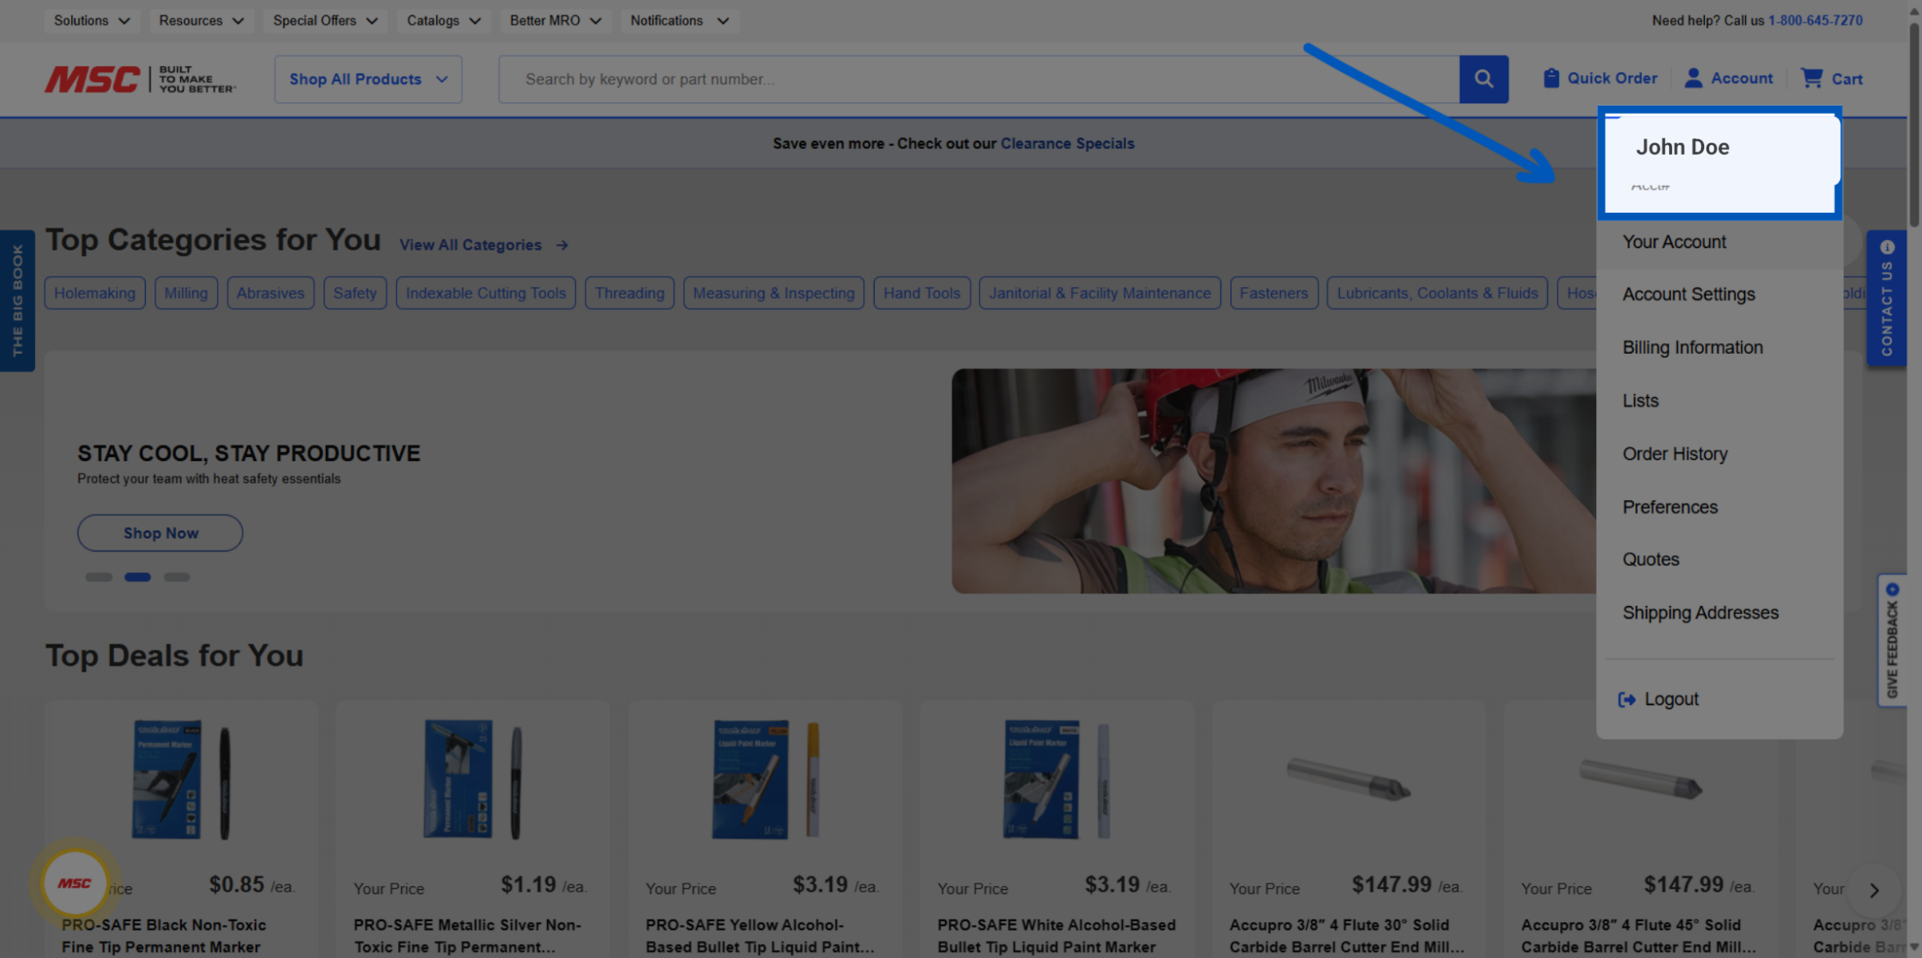Open Accupro 45° Barrel Cutter image
Viewport: 1922px width, 958px height.
pyautogui.click(x=1640, y=780)
